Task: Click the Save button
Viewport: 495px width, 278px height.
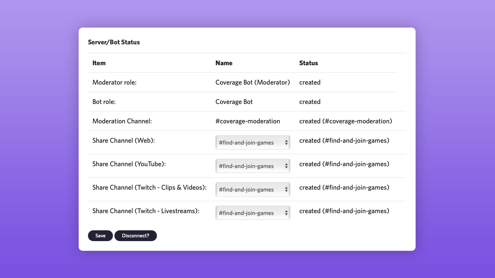Action: 100,236
